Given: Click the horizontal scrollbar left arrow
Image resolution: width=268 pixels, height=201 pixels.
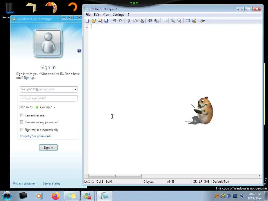Looking at the screenshot, I should pyautogui.click(x=86, y=176).
